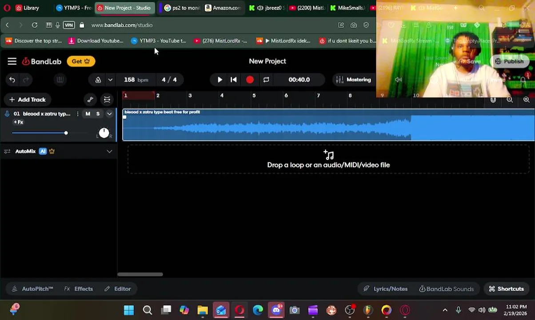
Task: Click the AutoMix AI badge
Action: (x=43, y=152)
